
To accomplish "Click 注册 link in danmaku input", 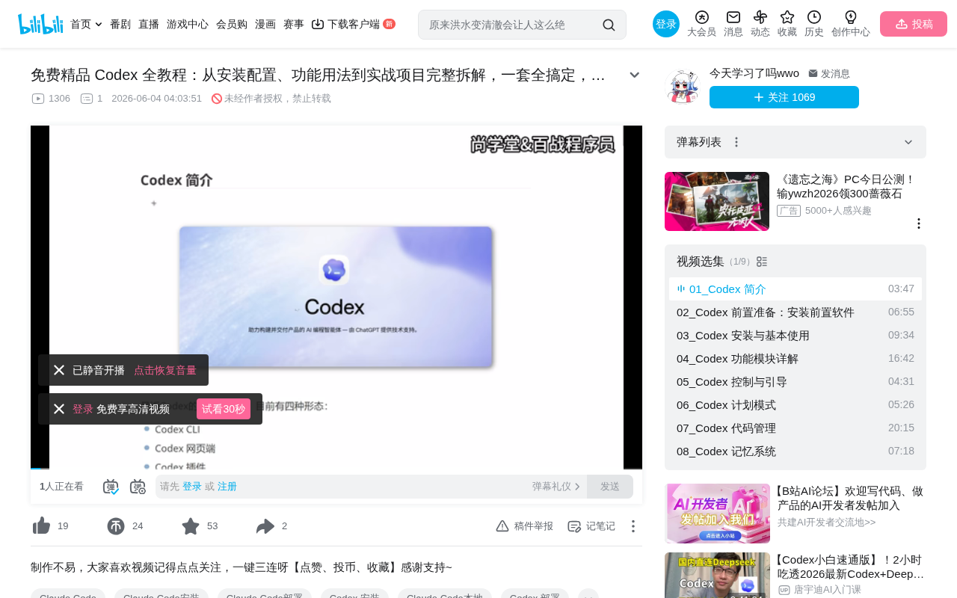I will point(227,487).
